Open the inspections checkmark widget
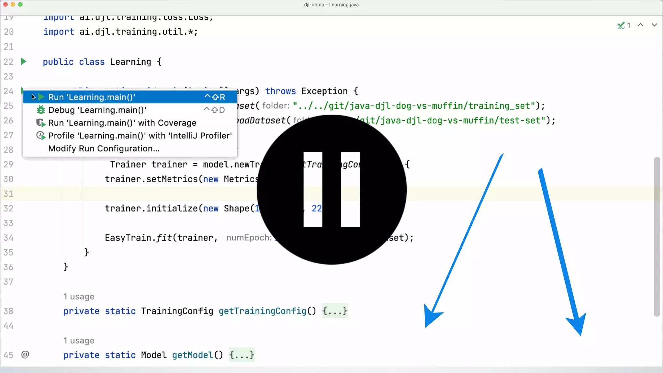Viewport: 663px width, 373px height. [624, 25]
